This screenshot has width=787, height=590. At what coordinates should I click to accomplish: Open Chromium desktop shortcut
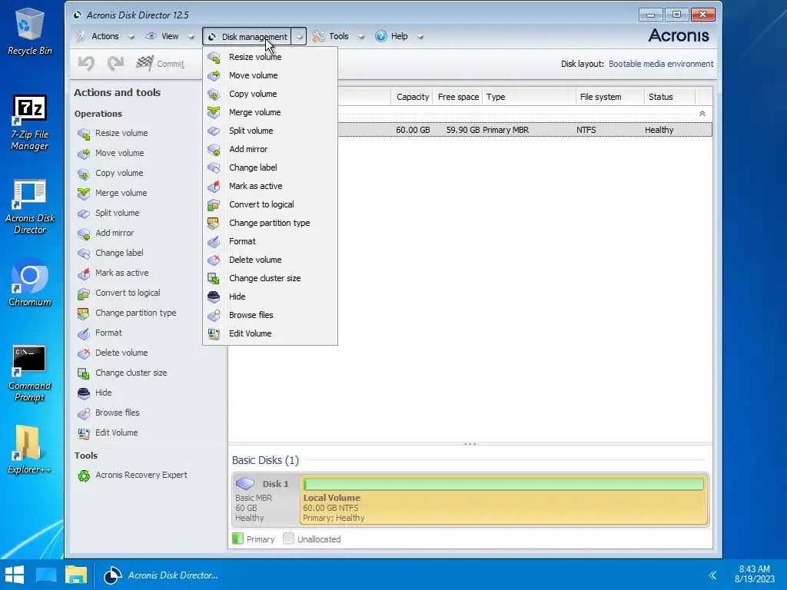tap(30, 283)
